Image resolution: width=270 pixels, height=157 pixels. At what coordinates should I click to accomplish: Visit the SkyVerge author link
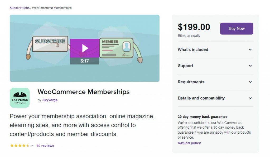(50, 100)
